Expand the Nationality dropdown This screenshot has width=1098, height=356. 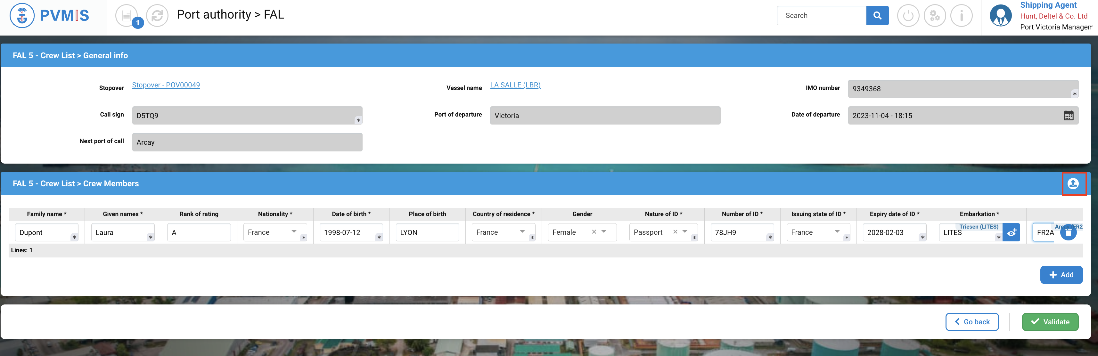coord(294,232)
